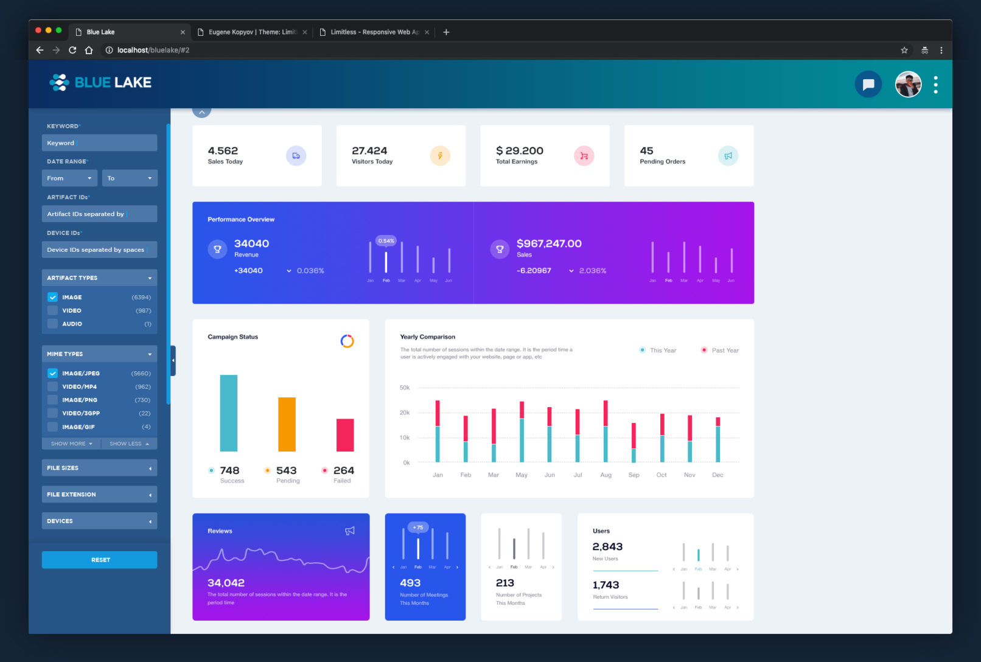Click the Total Earnings cart icon

(x=584, y=156)
